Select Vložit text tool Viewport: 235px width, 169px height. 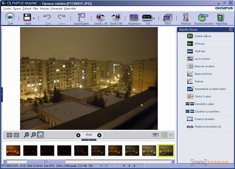coord(205,51)
